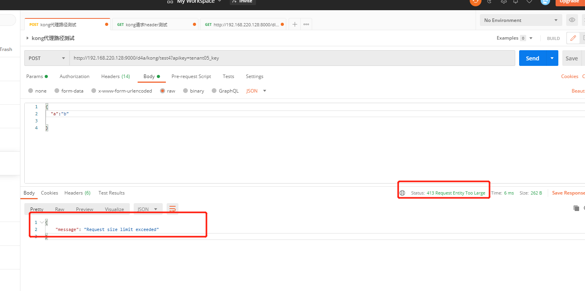Select the Preview response view
585x291 pixels.
[x=85, y=209]
